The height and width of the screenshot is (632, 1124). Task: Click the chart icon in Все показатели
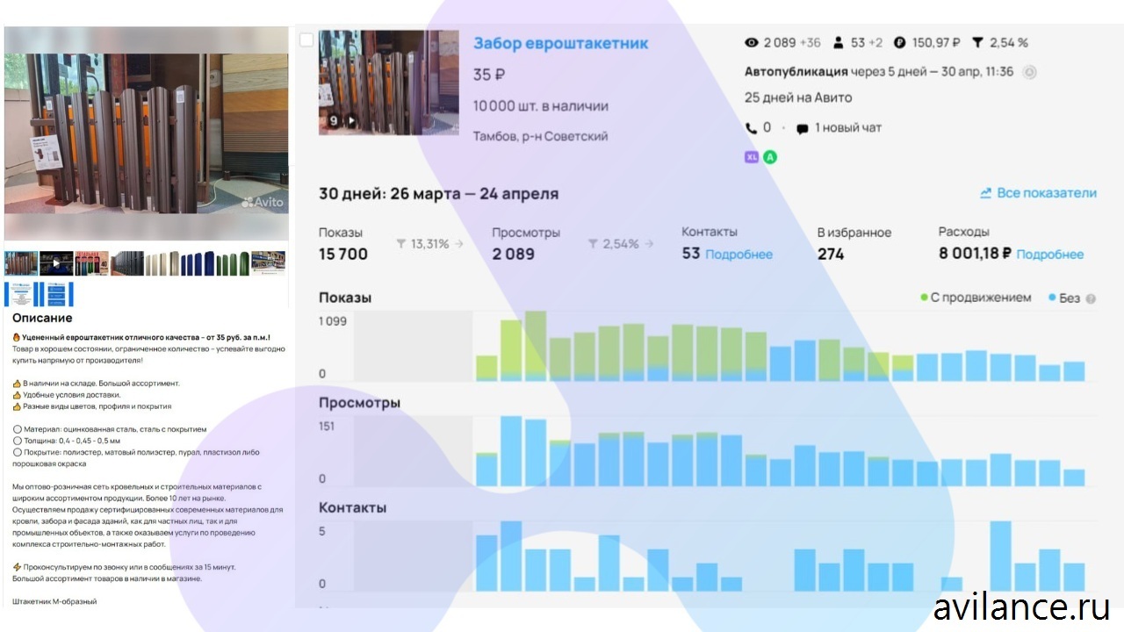986,193
